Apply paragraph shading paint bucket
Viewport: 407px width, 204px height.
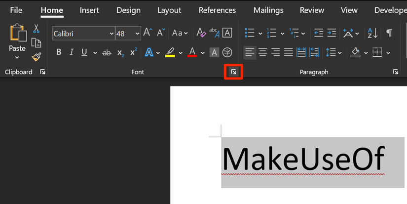coord(355,53)
